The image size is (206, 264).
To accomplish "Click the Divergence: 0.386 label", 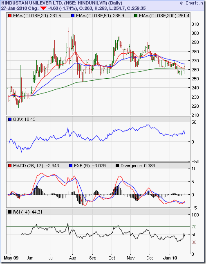I will [138, 166].
